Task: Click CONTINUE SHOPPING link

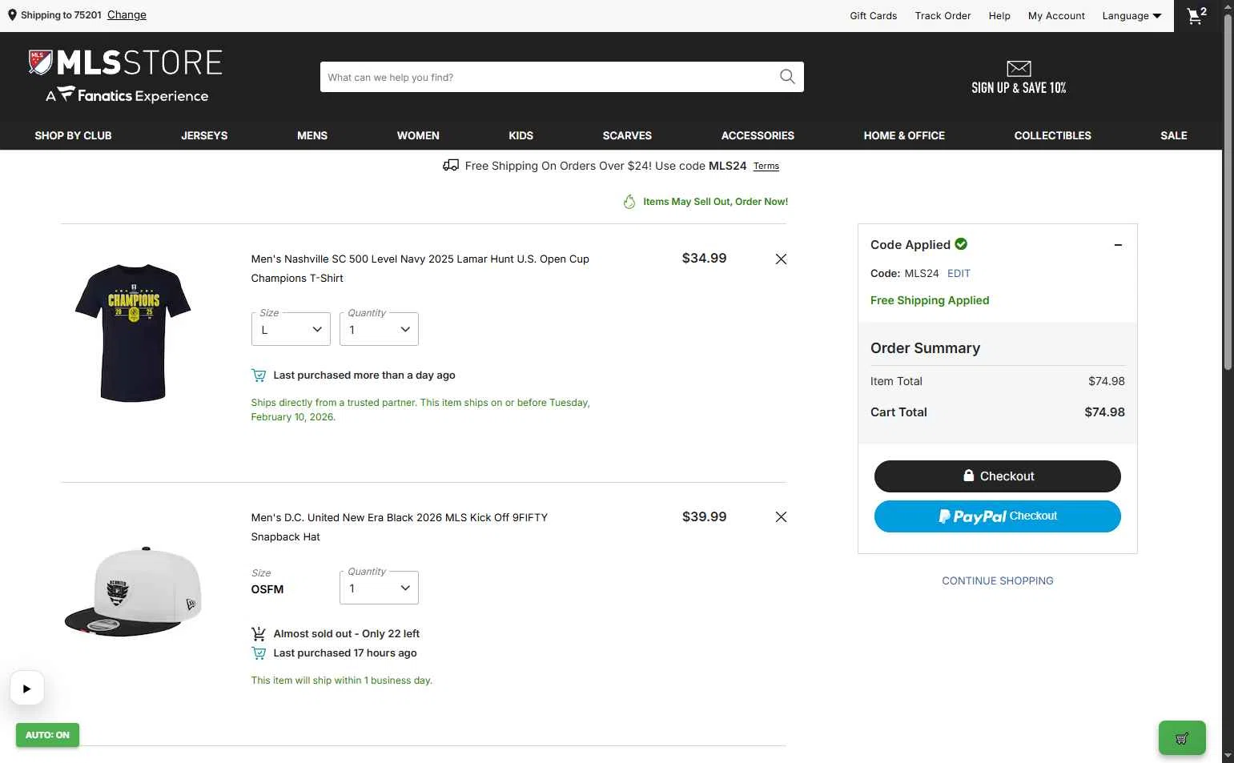Action: [997, 580]
